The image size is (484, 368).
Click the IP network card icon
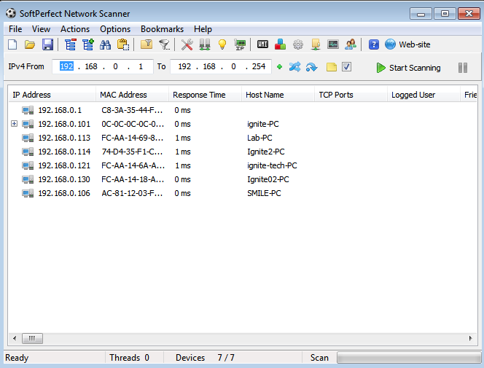click(x=240, y=44)
